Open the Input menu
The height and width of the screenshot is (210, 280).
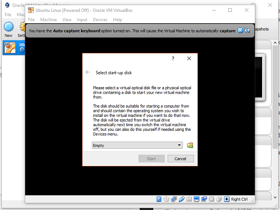(x=82, y=20)
